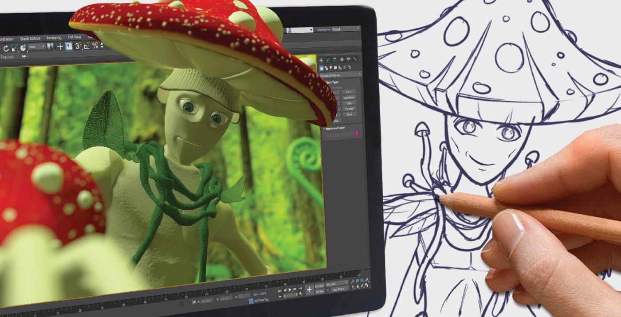Open the Time Configuration icon
Viewport: 621px width, 317px height.
click(x=301, y=294)
